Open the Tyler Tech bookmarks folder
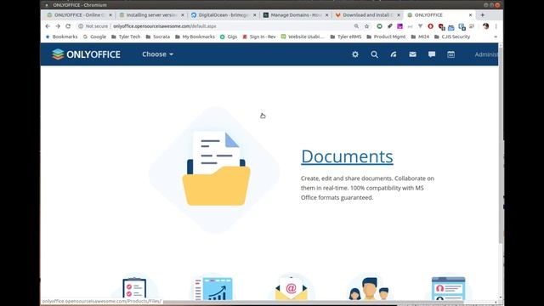The image size is (544, 306). pos(126,37)
